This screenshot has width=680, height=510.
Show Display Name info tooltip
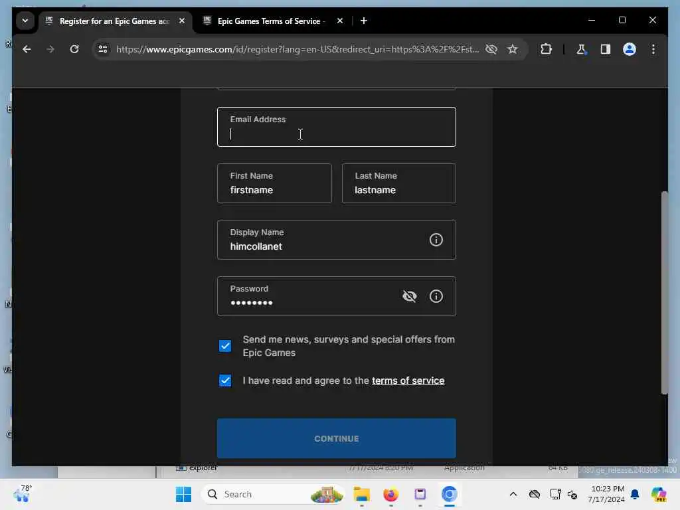point(436,240)
